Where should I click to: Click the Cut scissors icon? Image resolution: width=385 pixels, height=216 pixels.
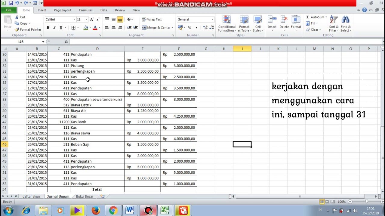click(17, 17)
